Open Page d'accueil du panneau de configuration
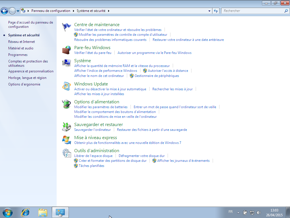Viewport: 290px width, 218px height. pos(31,24)
